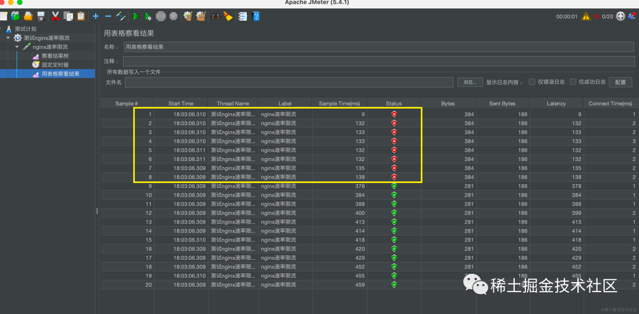Save the test plan with floppy icon
The width and height of the screenshot is (639, 314).
[x=41, y=17]
